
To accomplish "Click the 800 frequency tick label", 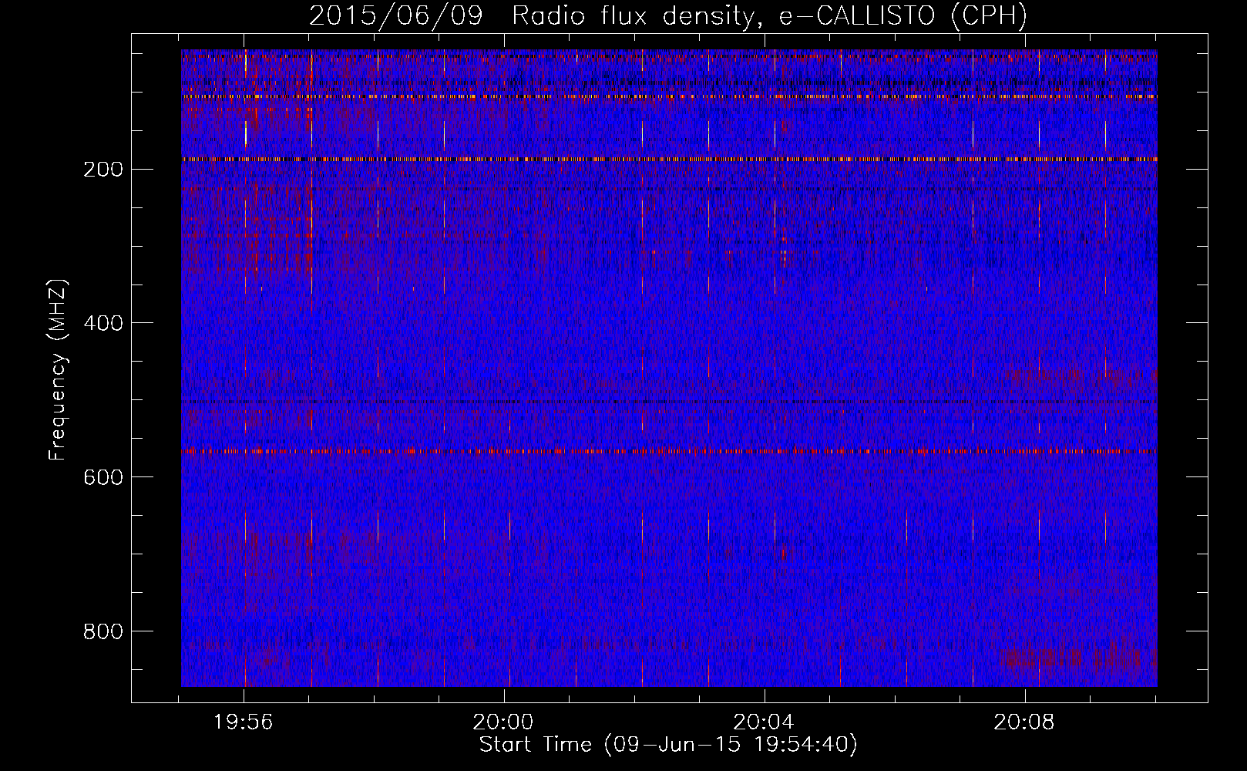I will point(103,631).
